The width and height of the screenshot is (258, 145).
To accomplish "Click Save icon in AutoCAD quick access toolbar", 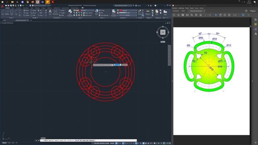I will tap(11, 6).
